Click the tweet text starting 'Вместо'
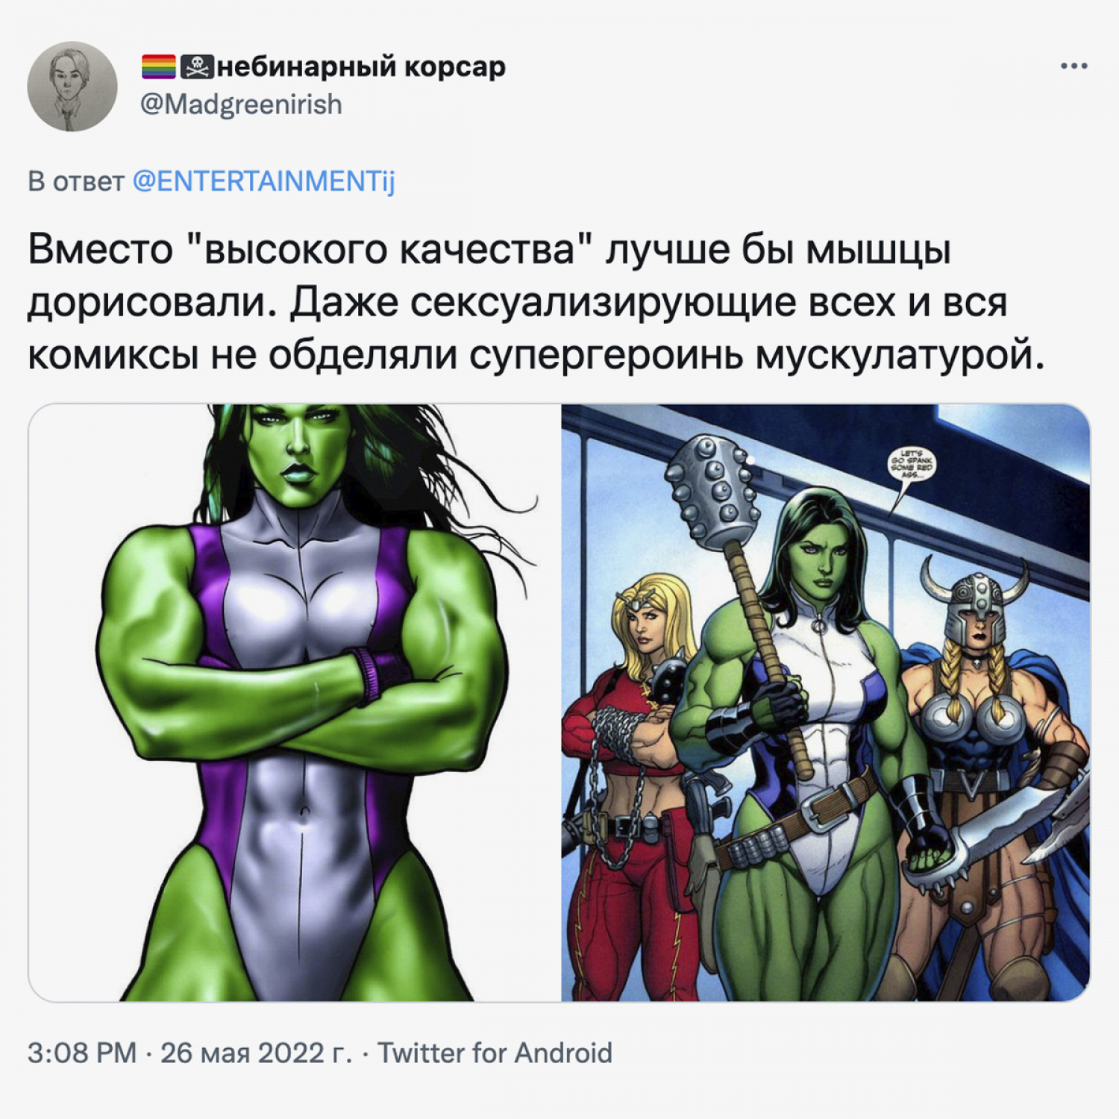This screenshot has height=1119, width=1119. click(x=536, y=302)
